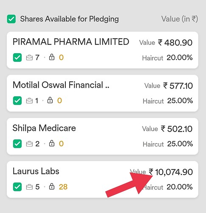Viewport: 206px width, 213px height.
Task: Uncheck Shares Available for Pledging checkbox
Action: click(x=11, y=19)
